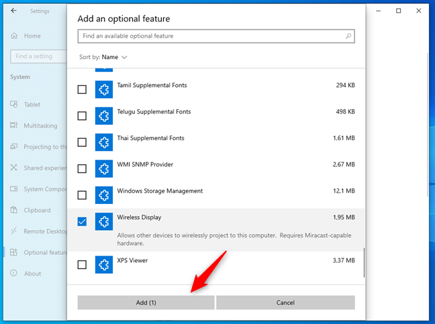
Task: Click the Shared experiences icon
Action: pyautogui.click(x=14, y=168)
